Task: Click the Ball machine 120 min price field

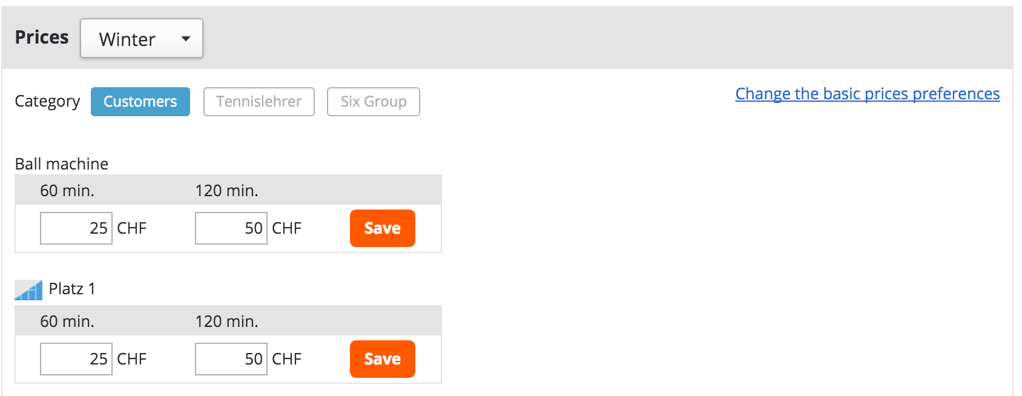Action: tap(231, 228)
